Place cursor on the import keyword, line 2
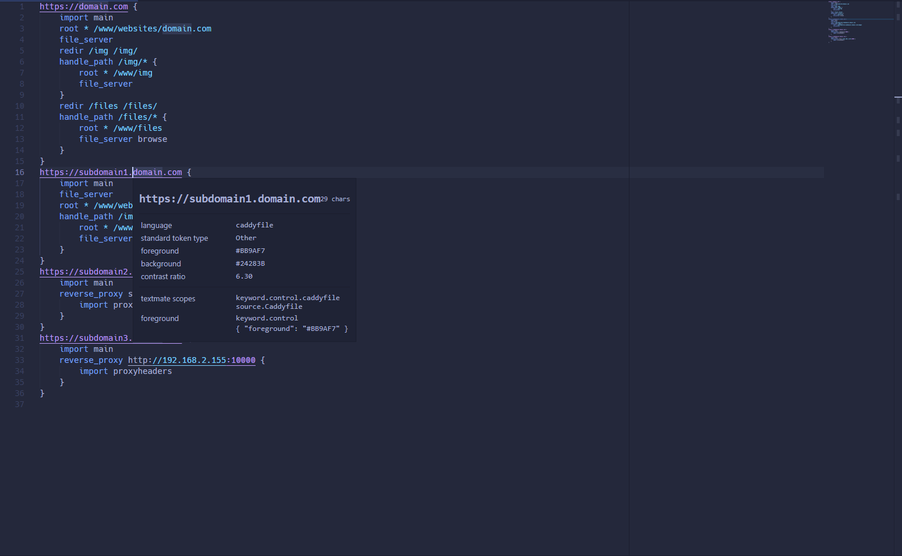The image size is (902, 556). tap(74, 17)
